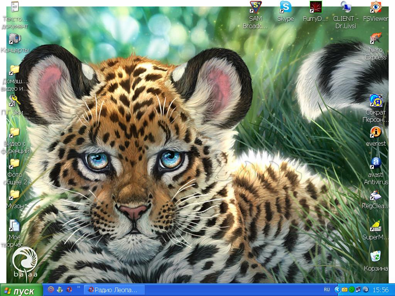Open the Корзина recycle bin
The image size is (395, 296).
point(375,257)
